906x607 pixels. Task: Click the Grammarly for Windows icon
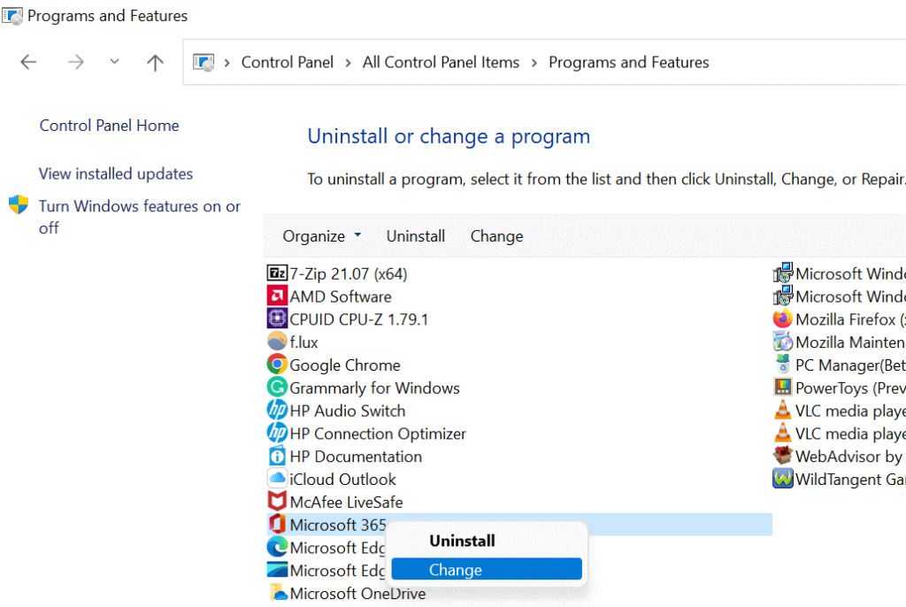tap(277, 387)
